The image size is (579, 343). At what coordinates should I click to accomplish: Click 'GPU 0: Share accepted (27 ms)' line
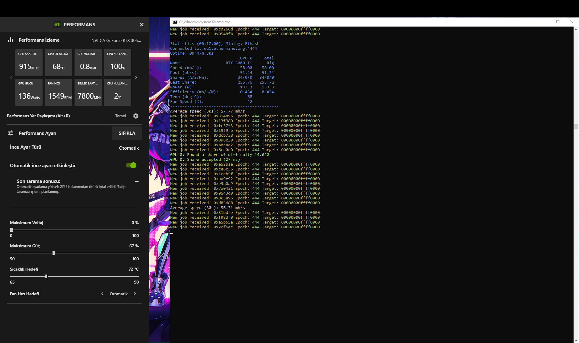pyautogui.click(x=205, y=160)
